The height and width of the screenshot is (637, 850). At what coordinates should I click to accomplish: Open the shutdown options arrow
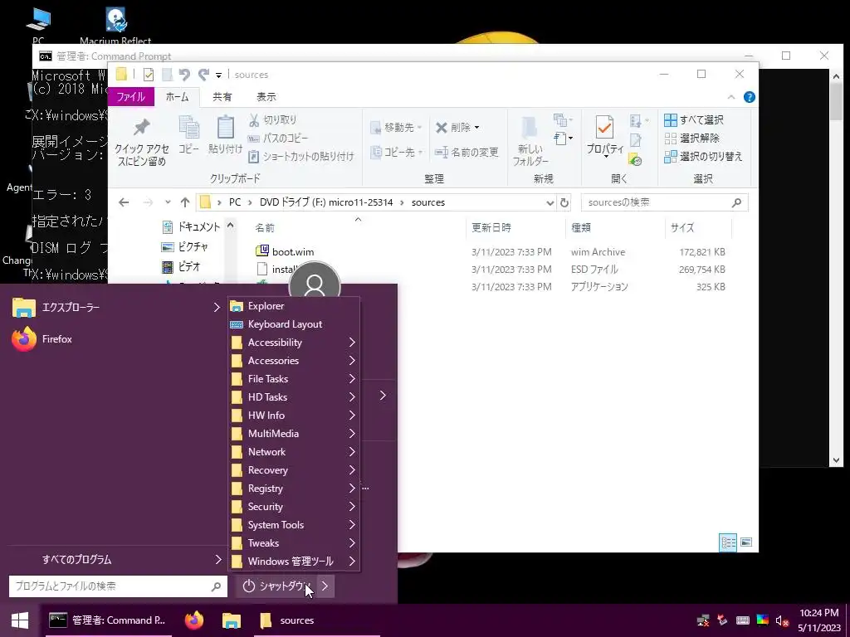point(325,586)
